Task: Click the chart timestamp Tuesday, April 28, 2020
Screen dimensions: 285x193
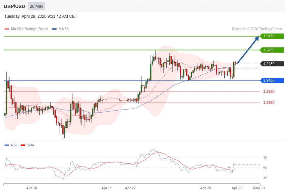Action: [x=41, y=16]
